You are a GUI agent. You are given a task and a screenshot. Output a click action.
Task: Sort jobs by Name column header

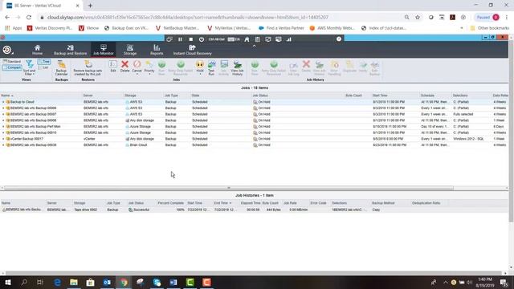click(41, 96)
